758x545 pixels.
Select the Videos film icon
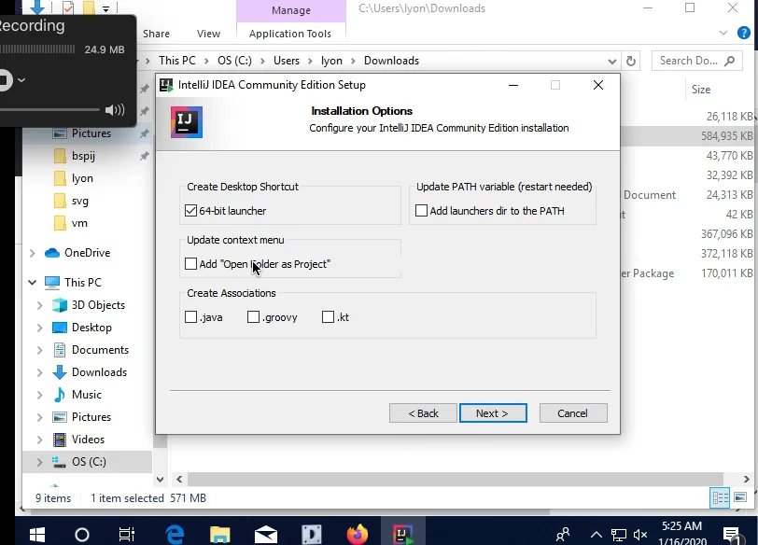(x=60, y=440)
